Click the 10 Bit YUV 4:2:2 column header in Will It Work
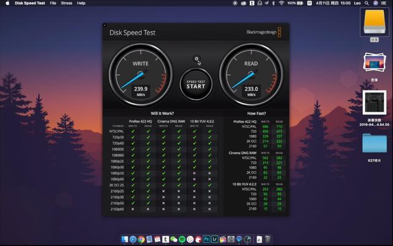The width and height of the screenshot is (393, 246). tap(202, 121)
